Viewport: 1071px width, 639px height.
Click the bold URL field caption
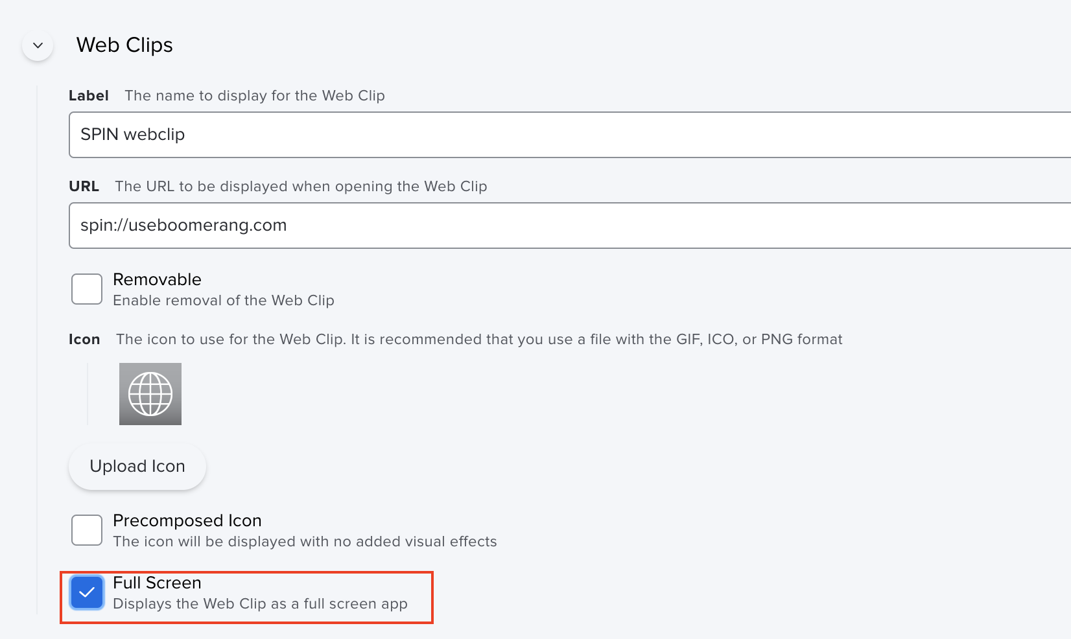tap(84, 187)
